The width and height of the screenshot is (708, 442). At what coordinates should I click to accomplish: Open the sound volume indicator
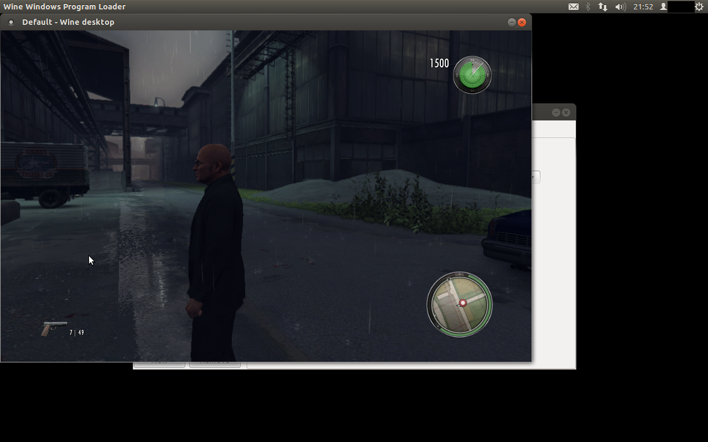(x=620, y=7)
